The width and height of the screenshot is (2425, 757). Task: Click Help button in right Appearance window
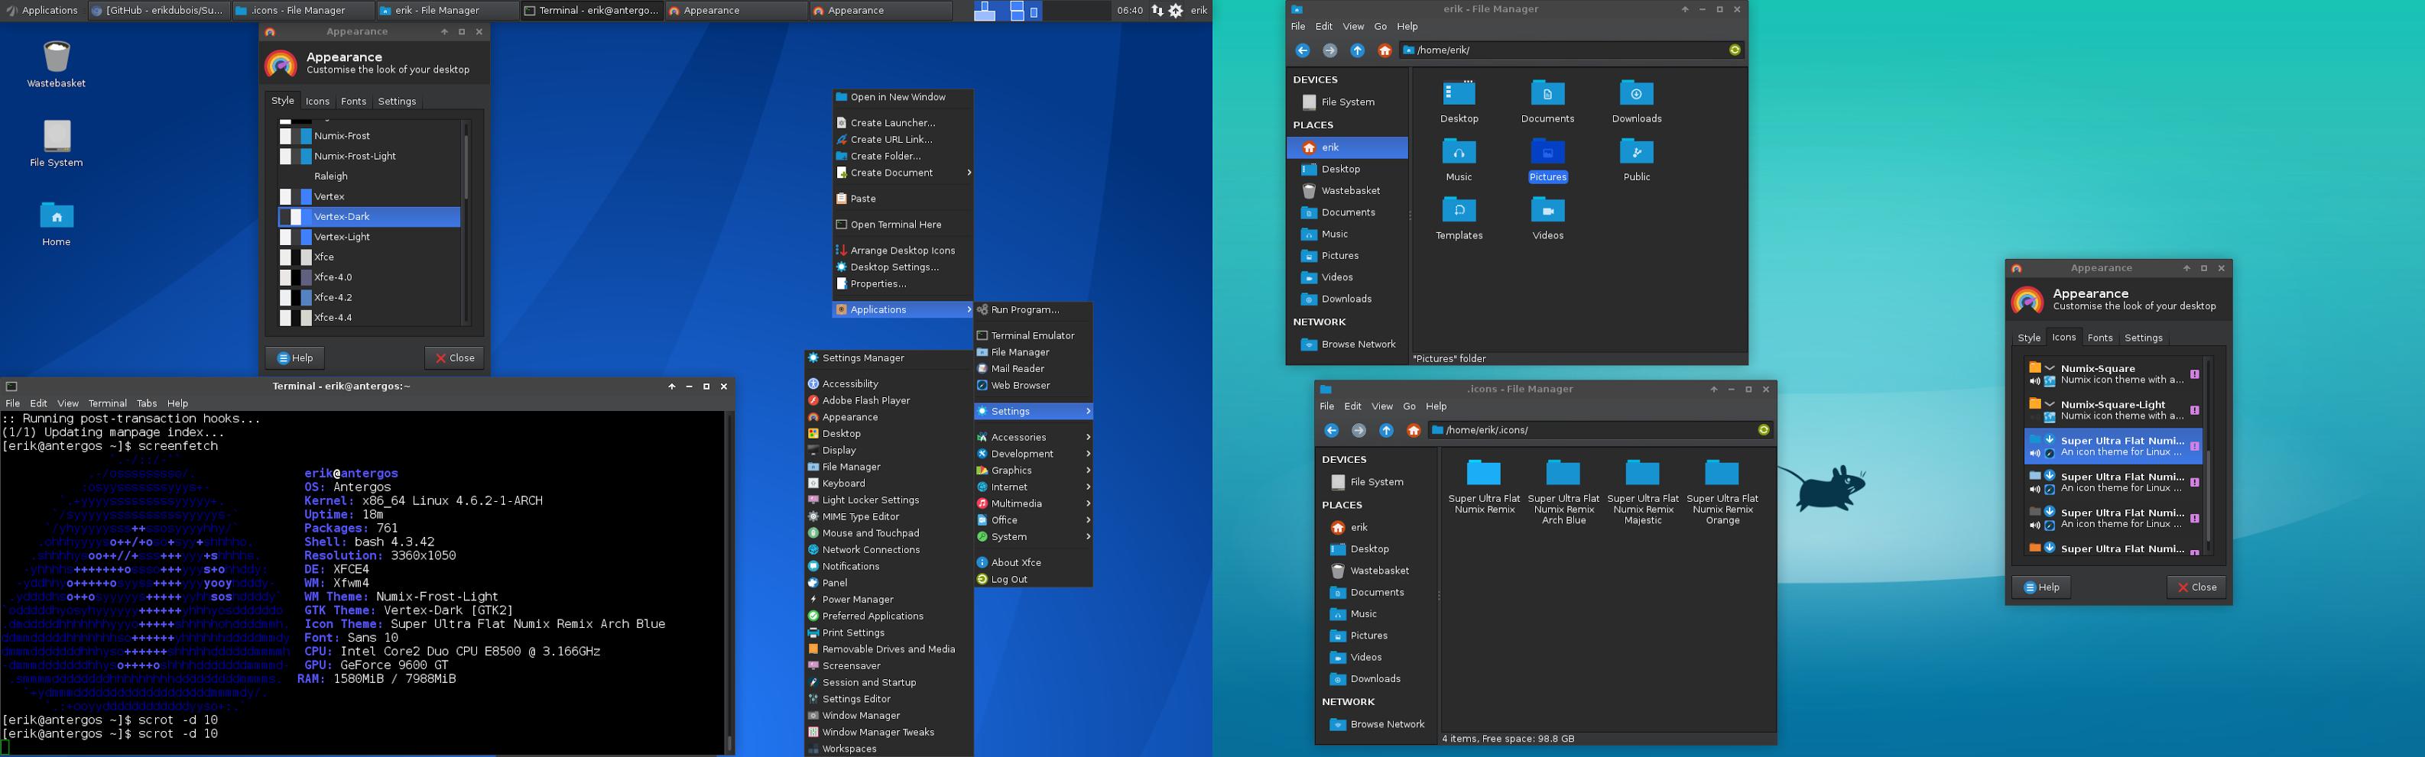2041,587
